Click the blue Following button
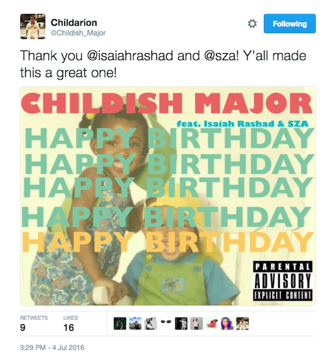The image size is (335, 359). pos(290,23)
